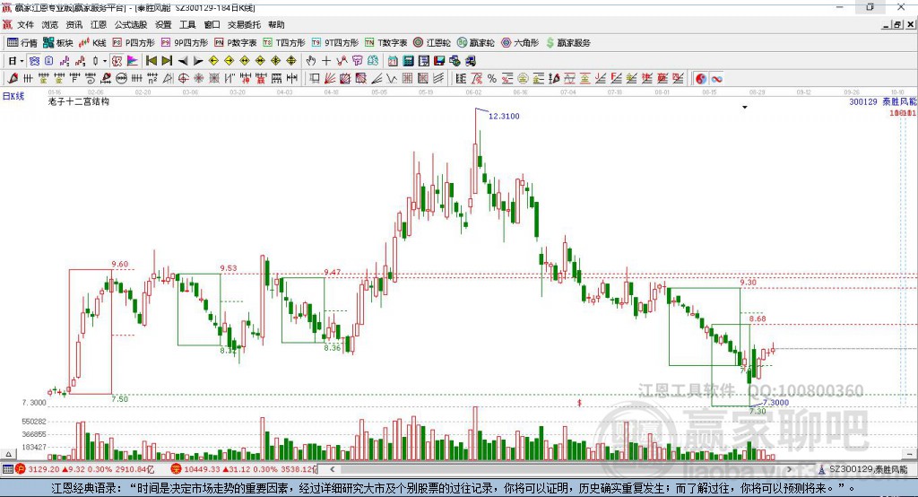The width and height of the screenshot is (918, 497).
Task: Click the yellow diamond left-shift icon
Action: tap(213, 61)
